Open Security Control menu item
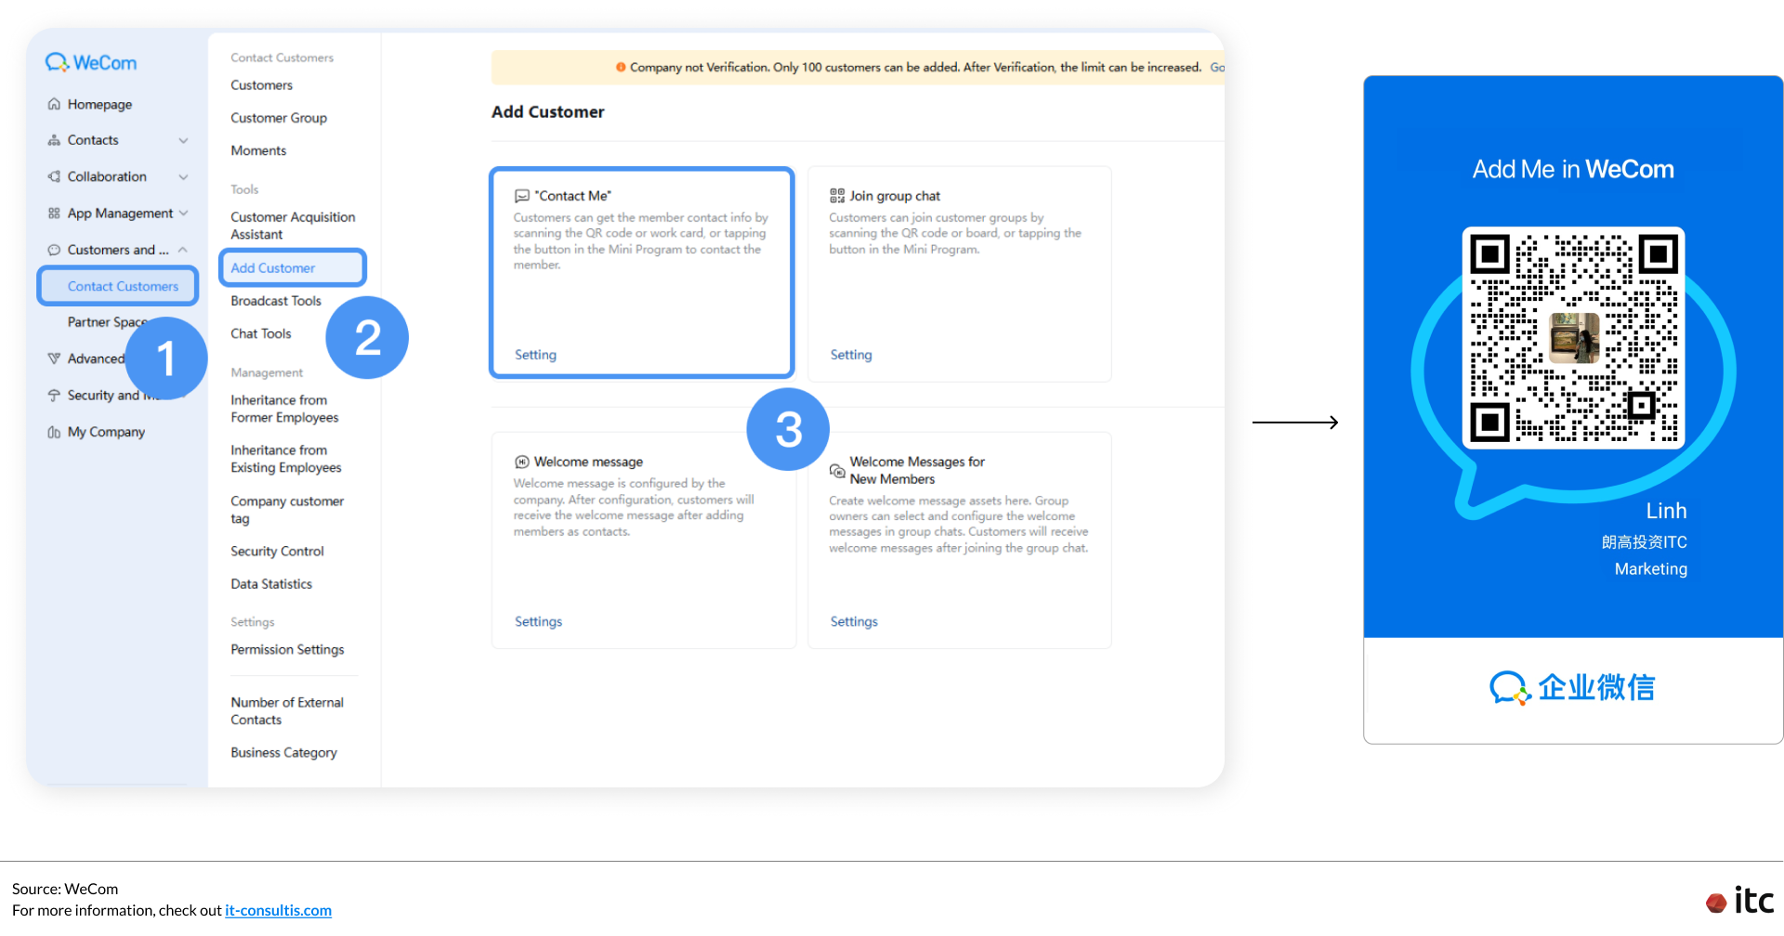The width and height of the screenshot is (1784, 936). (x=277, y=552)
